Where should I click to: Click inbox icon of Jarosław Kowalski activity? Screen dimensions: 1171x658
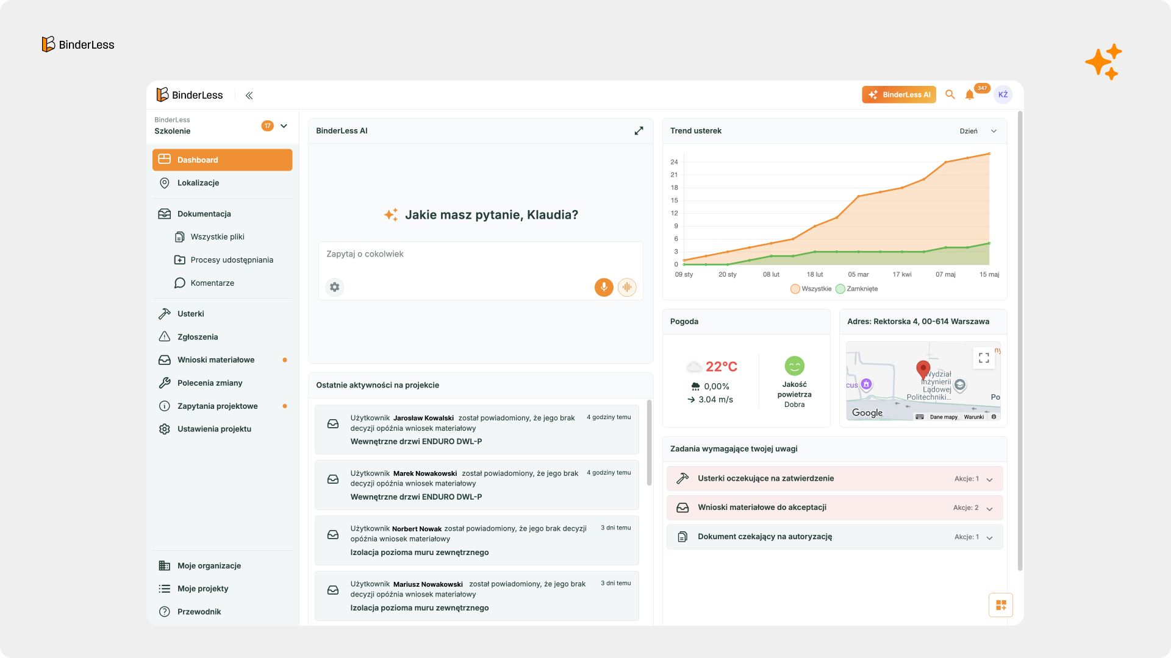click(x=333, y=423)
